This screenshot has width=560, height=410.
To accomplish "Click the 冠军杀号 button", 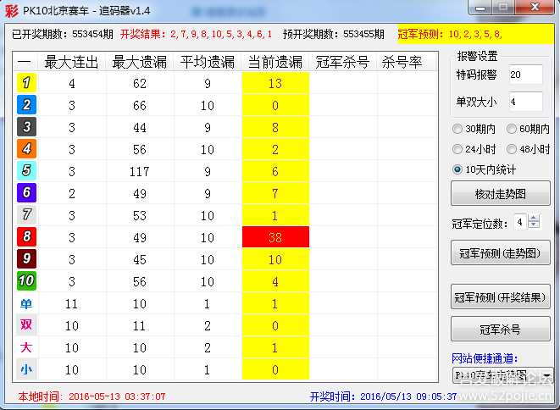I will (x=501, y=329).
